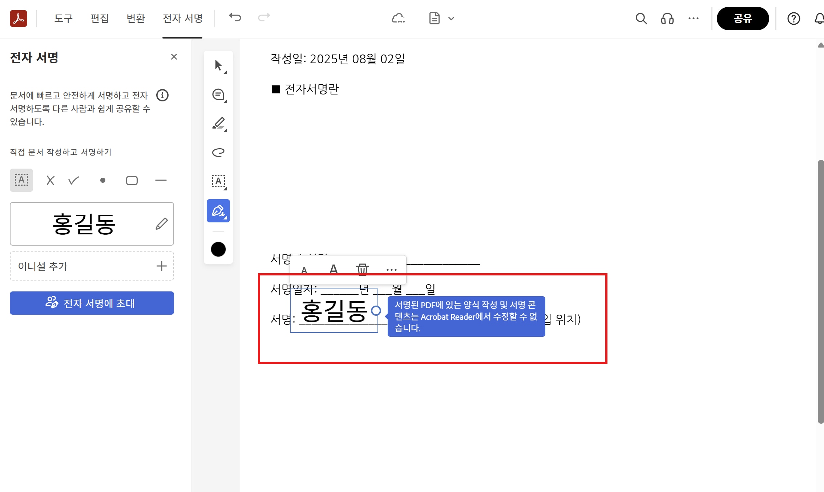Select the highlighter pen tool

(x=218, y=124)
